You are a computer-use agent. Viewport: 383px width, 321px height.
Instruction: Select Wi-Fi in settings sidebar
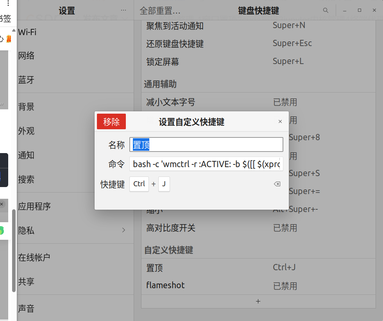coord(75,32)
